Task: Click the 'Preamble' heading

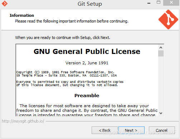Action: [87, 95]
